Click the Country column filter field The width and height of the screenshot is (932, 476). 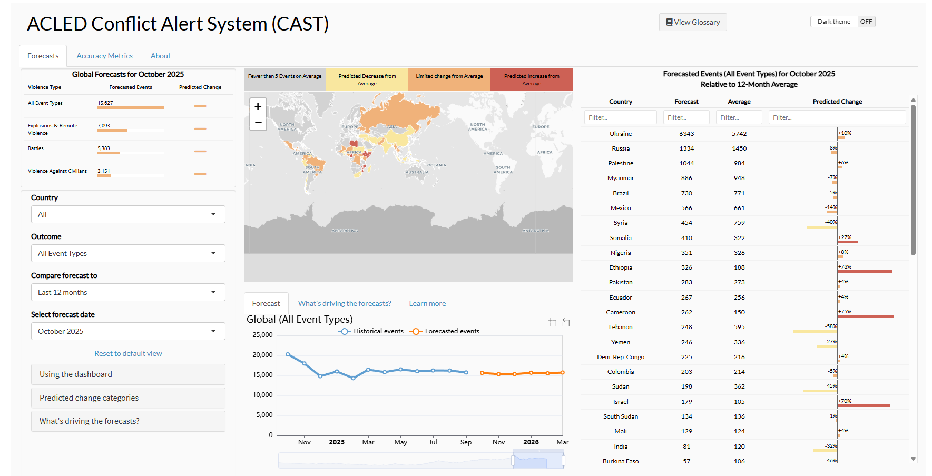pos(620,117)
